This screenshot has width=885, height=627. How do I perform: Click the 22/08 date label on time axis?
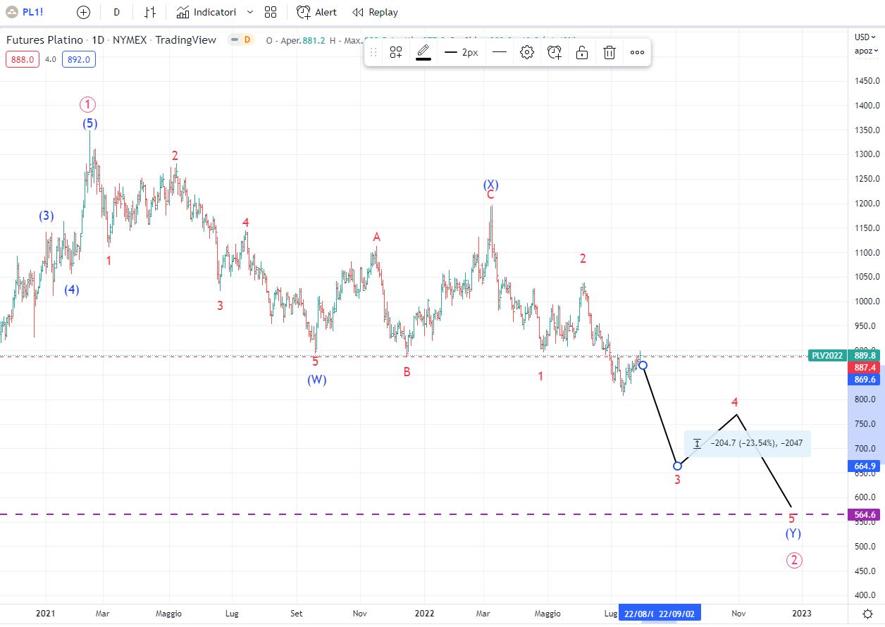point(636,614)
